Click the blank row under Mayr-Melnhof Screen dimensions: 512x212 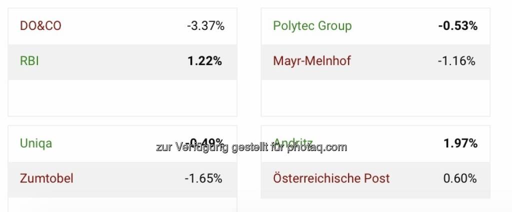pyautogui.click(x=375, y=98)
